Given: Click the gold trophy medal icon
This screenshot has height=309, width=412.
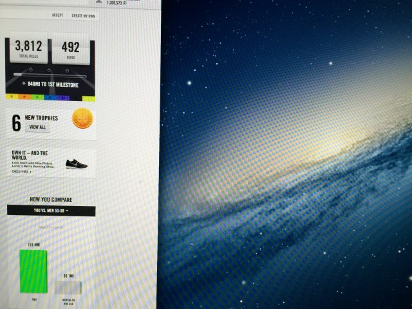Looking at the screenshot, I should click(82, 119).
